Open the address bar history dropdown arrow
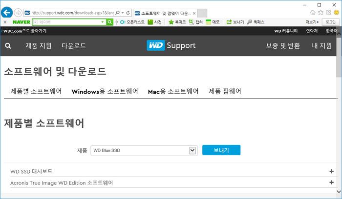342x199 pixels. 123,13
